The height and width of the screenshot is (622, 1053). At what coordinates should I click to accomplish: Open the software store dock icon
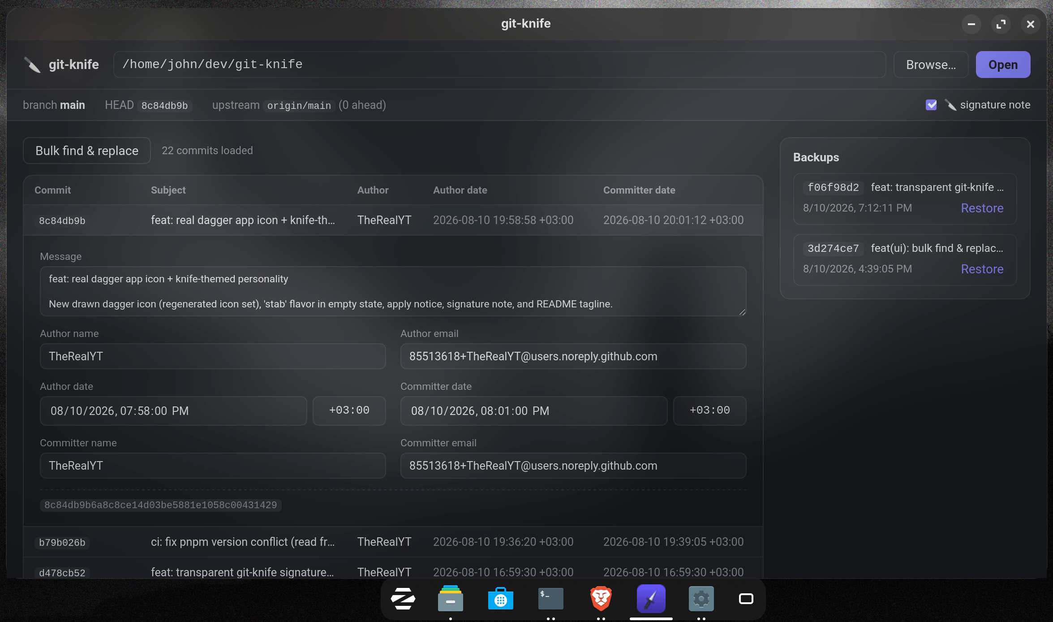[501, 599]
